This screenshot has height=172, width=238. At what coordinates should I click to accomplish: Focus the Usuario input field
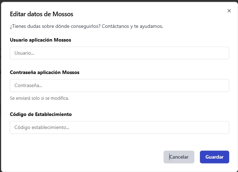pyautogui.click(x=120, y=53)
